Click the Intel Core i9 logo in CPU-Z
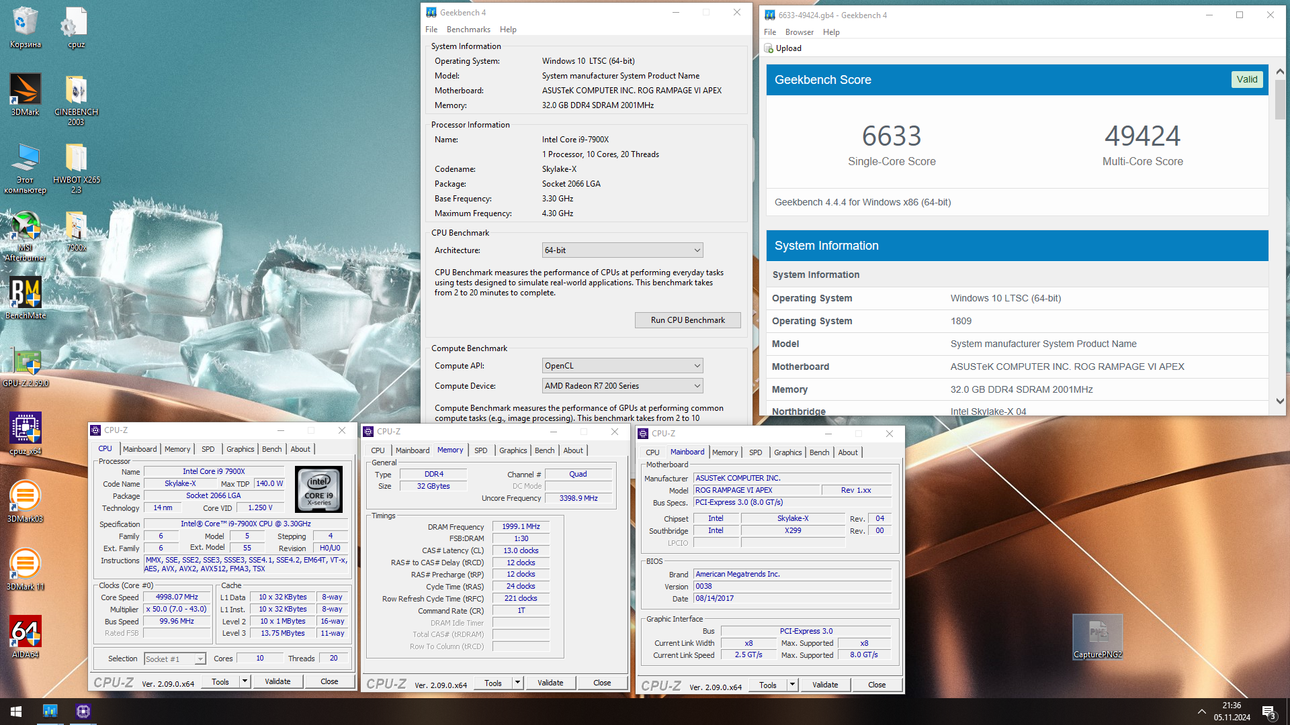This screenshot has height=725, width=1290. click(x=319, y=490)
